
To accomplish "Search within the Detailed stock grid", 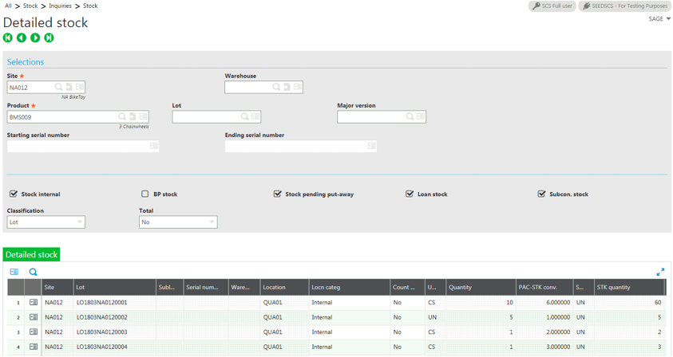I will 33,273.
